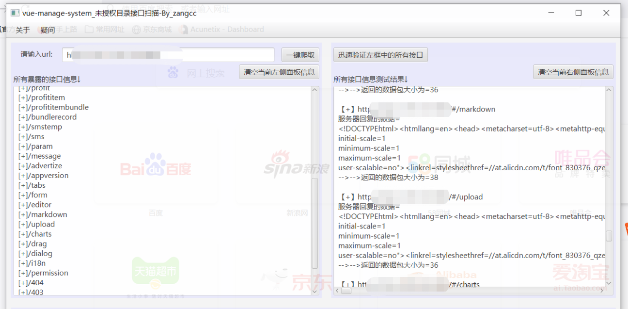Image resolution: width=628 pixels, height=309 pixels.
Task: Open the 疑问 menu
Action: coord(47,30)
